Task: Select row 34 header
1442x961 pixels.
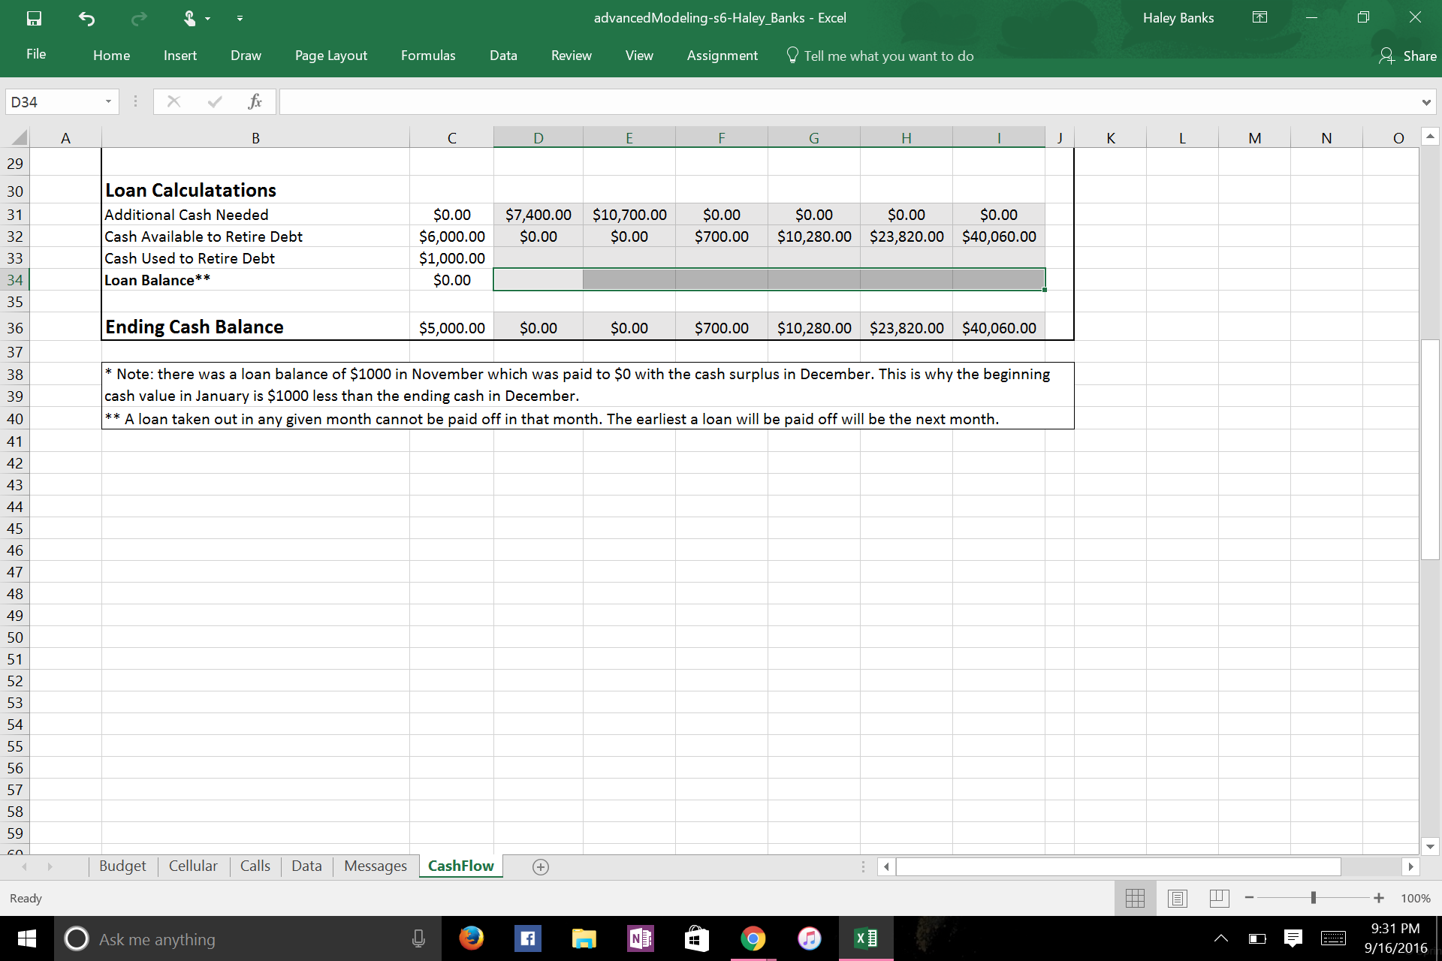Action: [x=15, y=280]
